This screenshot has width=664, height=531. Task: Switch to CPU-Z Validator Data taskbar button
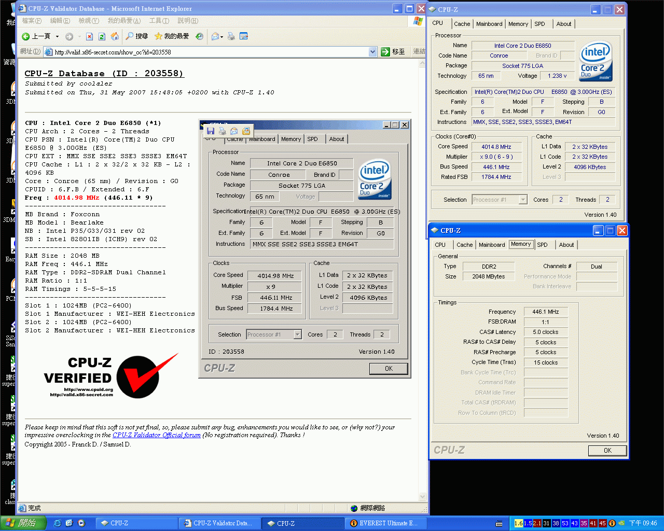[220, 523]
